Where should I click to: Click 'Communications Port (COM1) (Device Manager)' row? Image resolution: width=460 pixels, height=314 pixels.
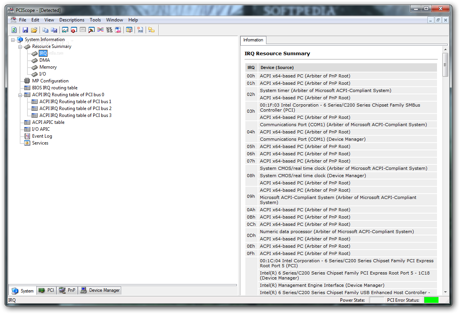(347, 139)
